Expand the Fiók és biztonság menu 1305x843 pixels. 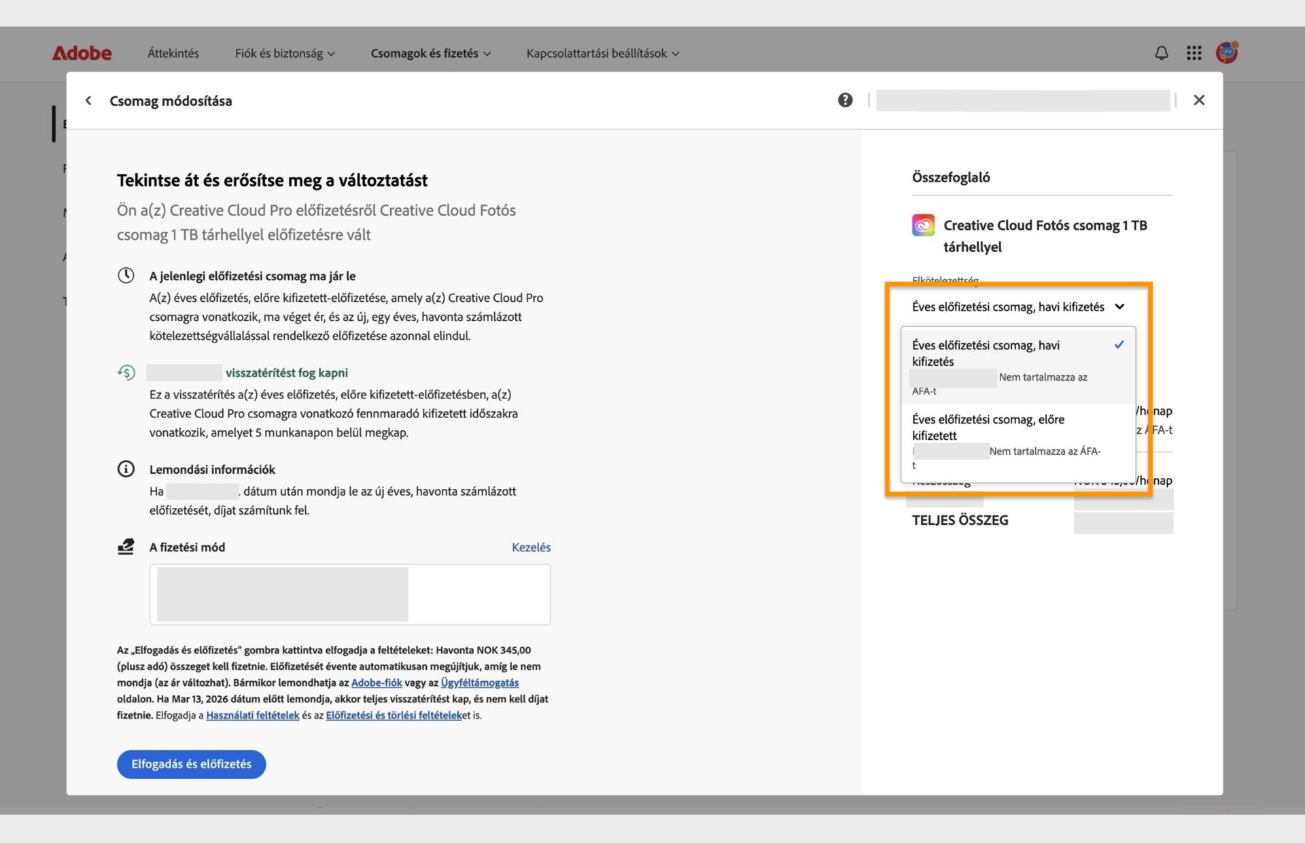tap(284, 53)
